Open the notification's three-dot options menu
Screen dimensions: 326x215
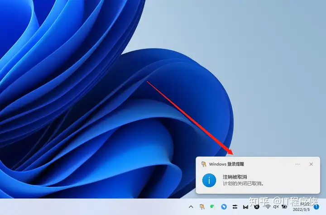[297, 164]
